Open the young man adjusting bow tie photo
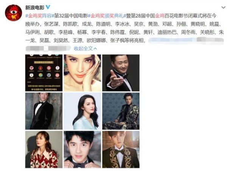 pos(82,149)
